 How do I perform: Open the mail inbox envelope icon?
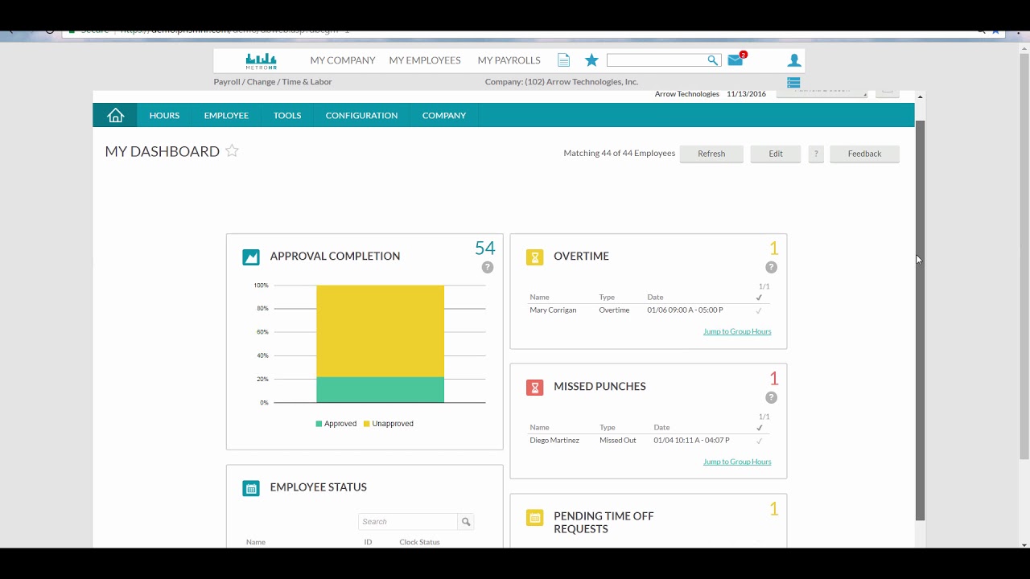coord(735,60)
